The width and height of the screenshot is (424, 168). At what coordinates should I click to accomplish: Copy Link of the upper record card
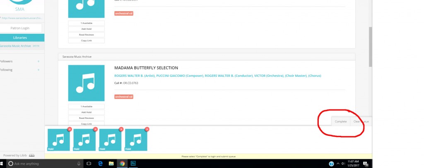(x=86, y=40)
